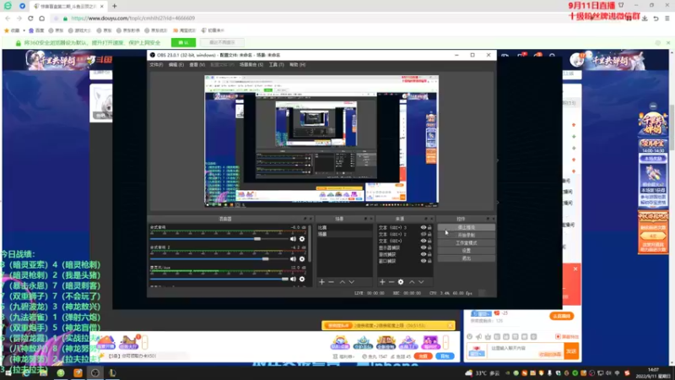Lock the 显示器捕获 source
This screenshot has height=380, width=675.
429,247
